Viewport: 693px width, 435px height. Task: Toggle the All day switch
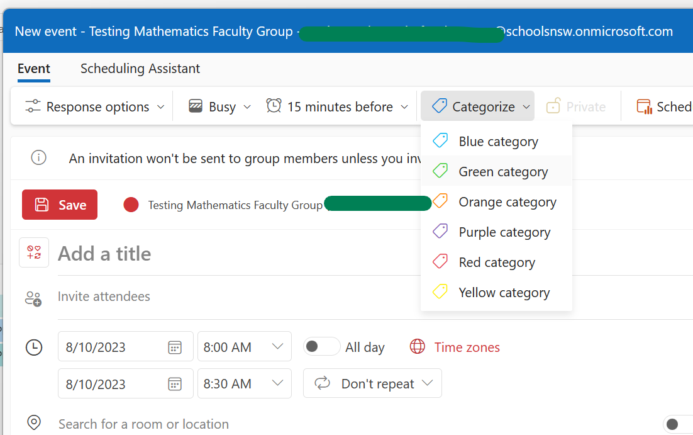(x=321, y=347)
